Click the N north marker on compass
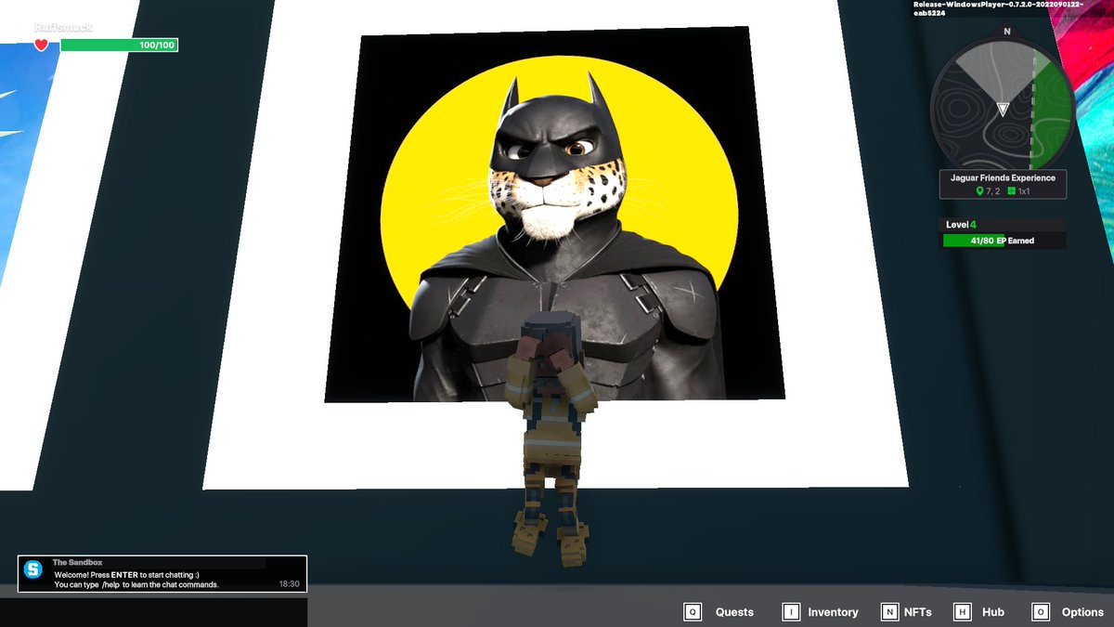 click(1007, 31)
